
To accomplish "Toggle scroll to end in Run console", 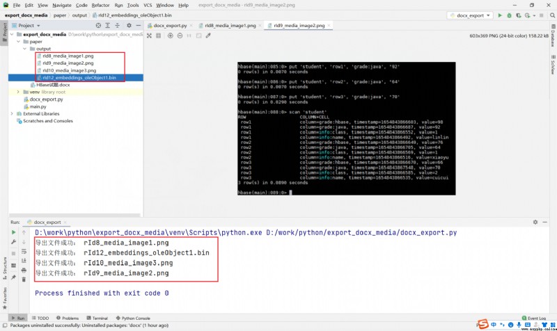I will click(x=24, y=261).
